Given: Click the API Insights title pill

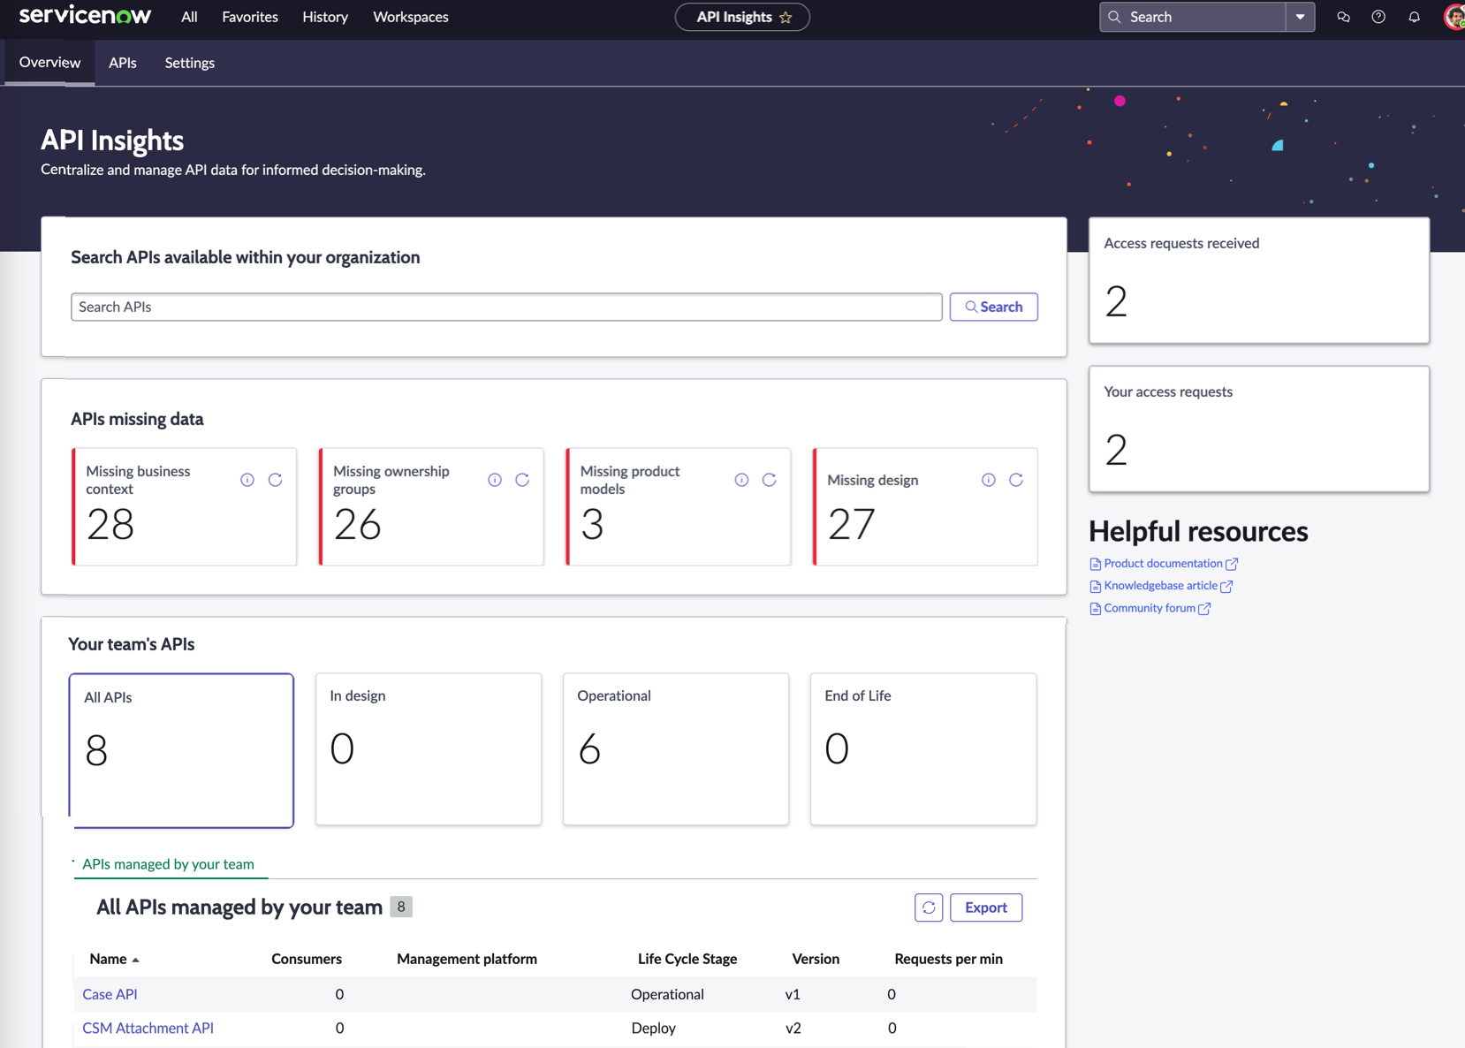Looking at the screenshot, I should tap(742, 17).
